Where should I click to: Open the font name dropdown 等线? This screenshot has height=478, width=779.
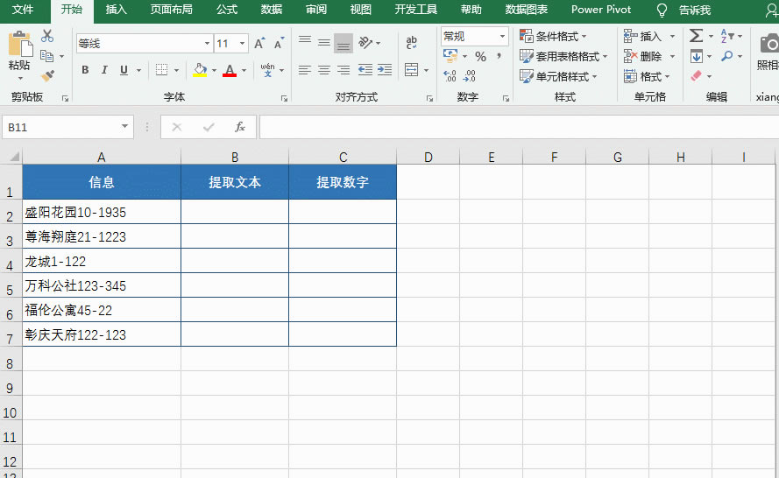207,43
